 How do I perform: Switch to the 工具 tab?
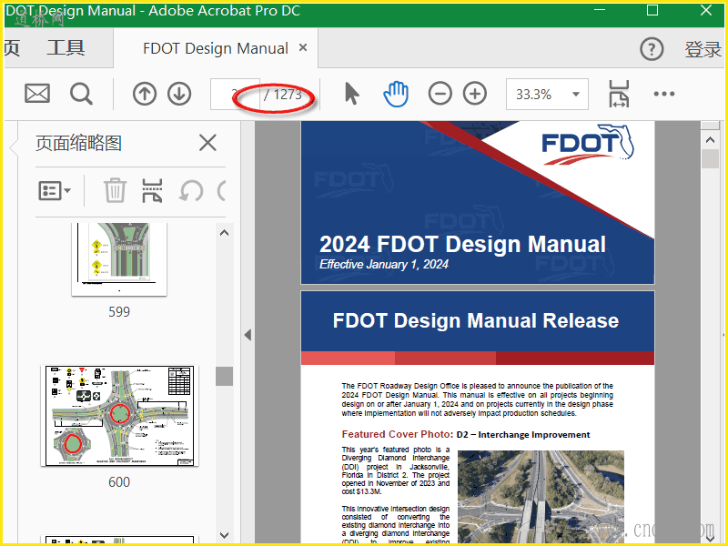(66, 48)
